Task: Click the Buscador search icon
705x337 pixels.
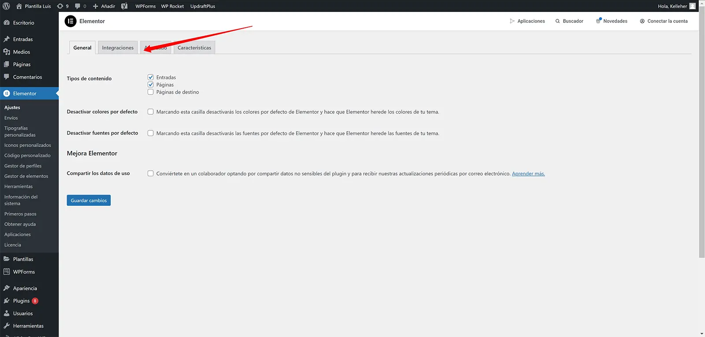Action: (557, 21)
